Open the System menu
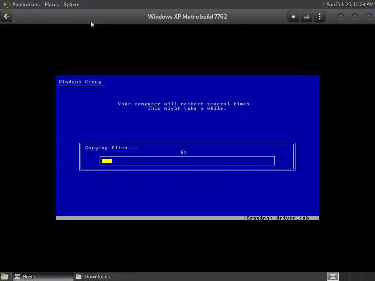The image size is (375, 281). (x=71, y=4)
